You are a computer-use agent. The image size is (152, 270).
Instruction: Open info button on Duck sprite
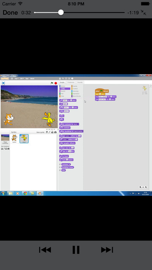21,135
